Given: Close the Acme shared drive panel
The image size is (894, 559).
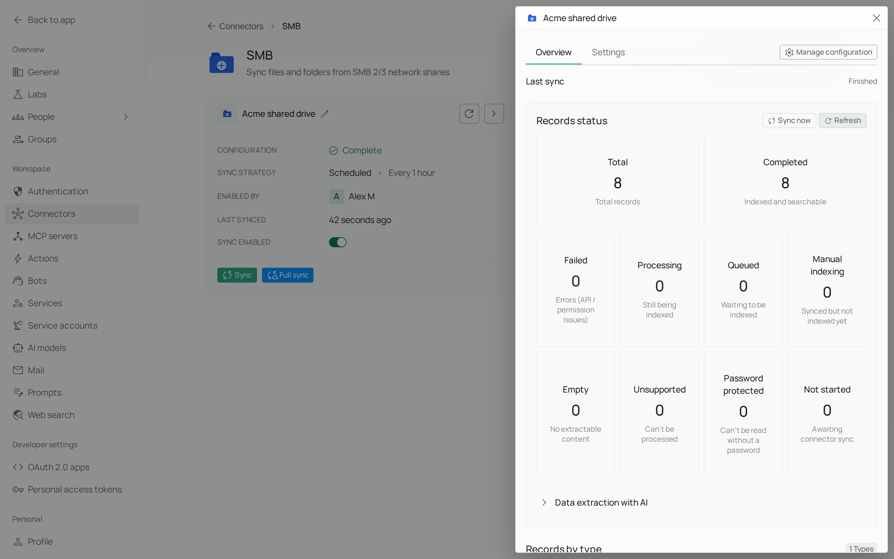Looking at the screenshot, I should point(876,18).
